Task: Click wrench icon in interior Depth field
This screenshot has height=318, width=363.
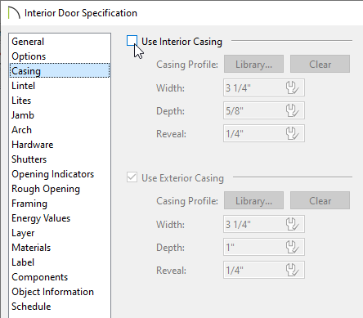Action: coord(293,110)
